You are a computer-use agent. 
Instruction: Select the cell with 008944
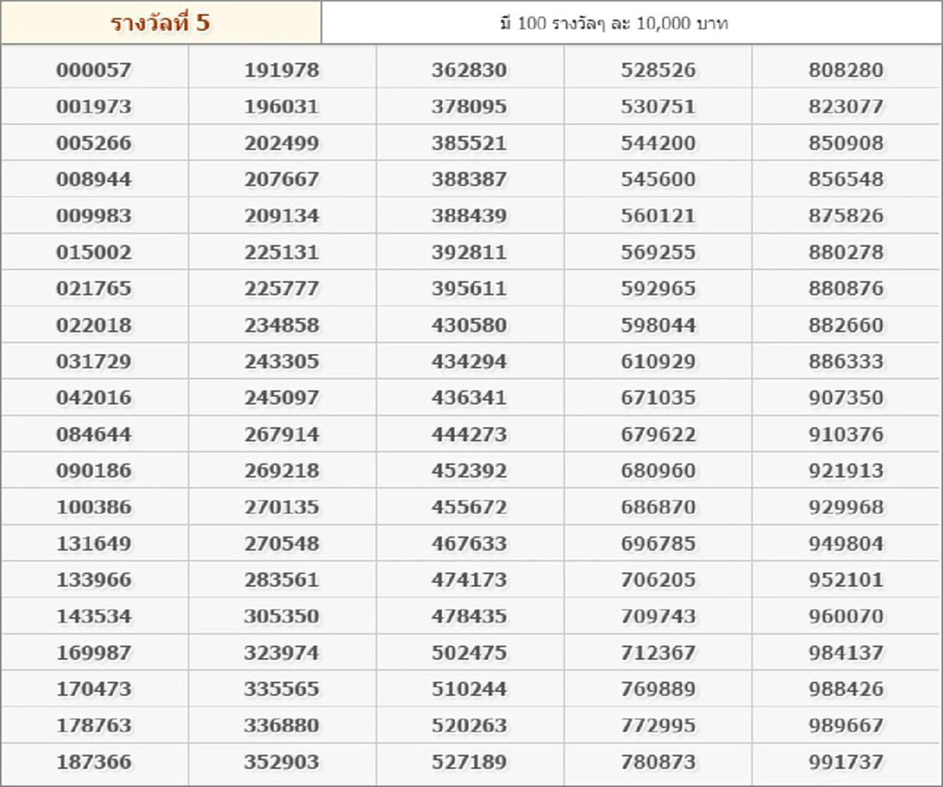pos(94,179)
